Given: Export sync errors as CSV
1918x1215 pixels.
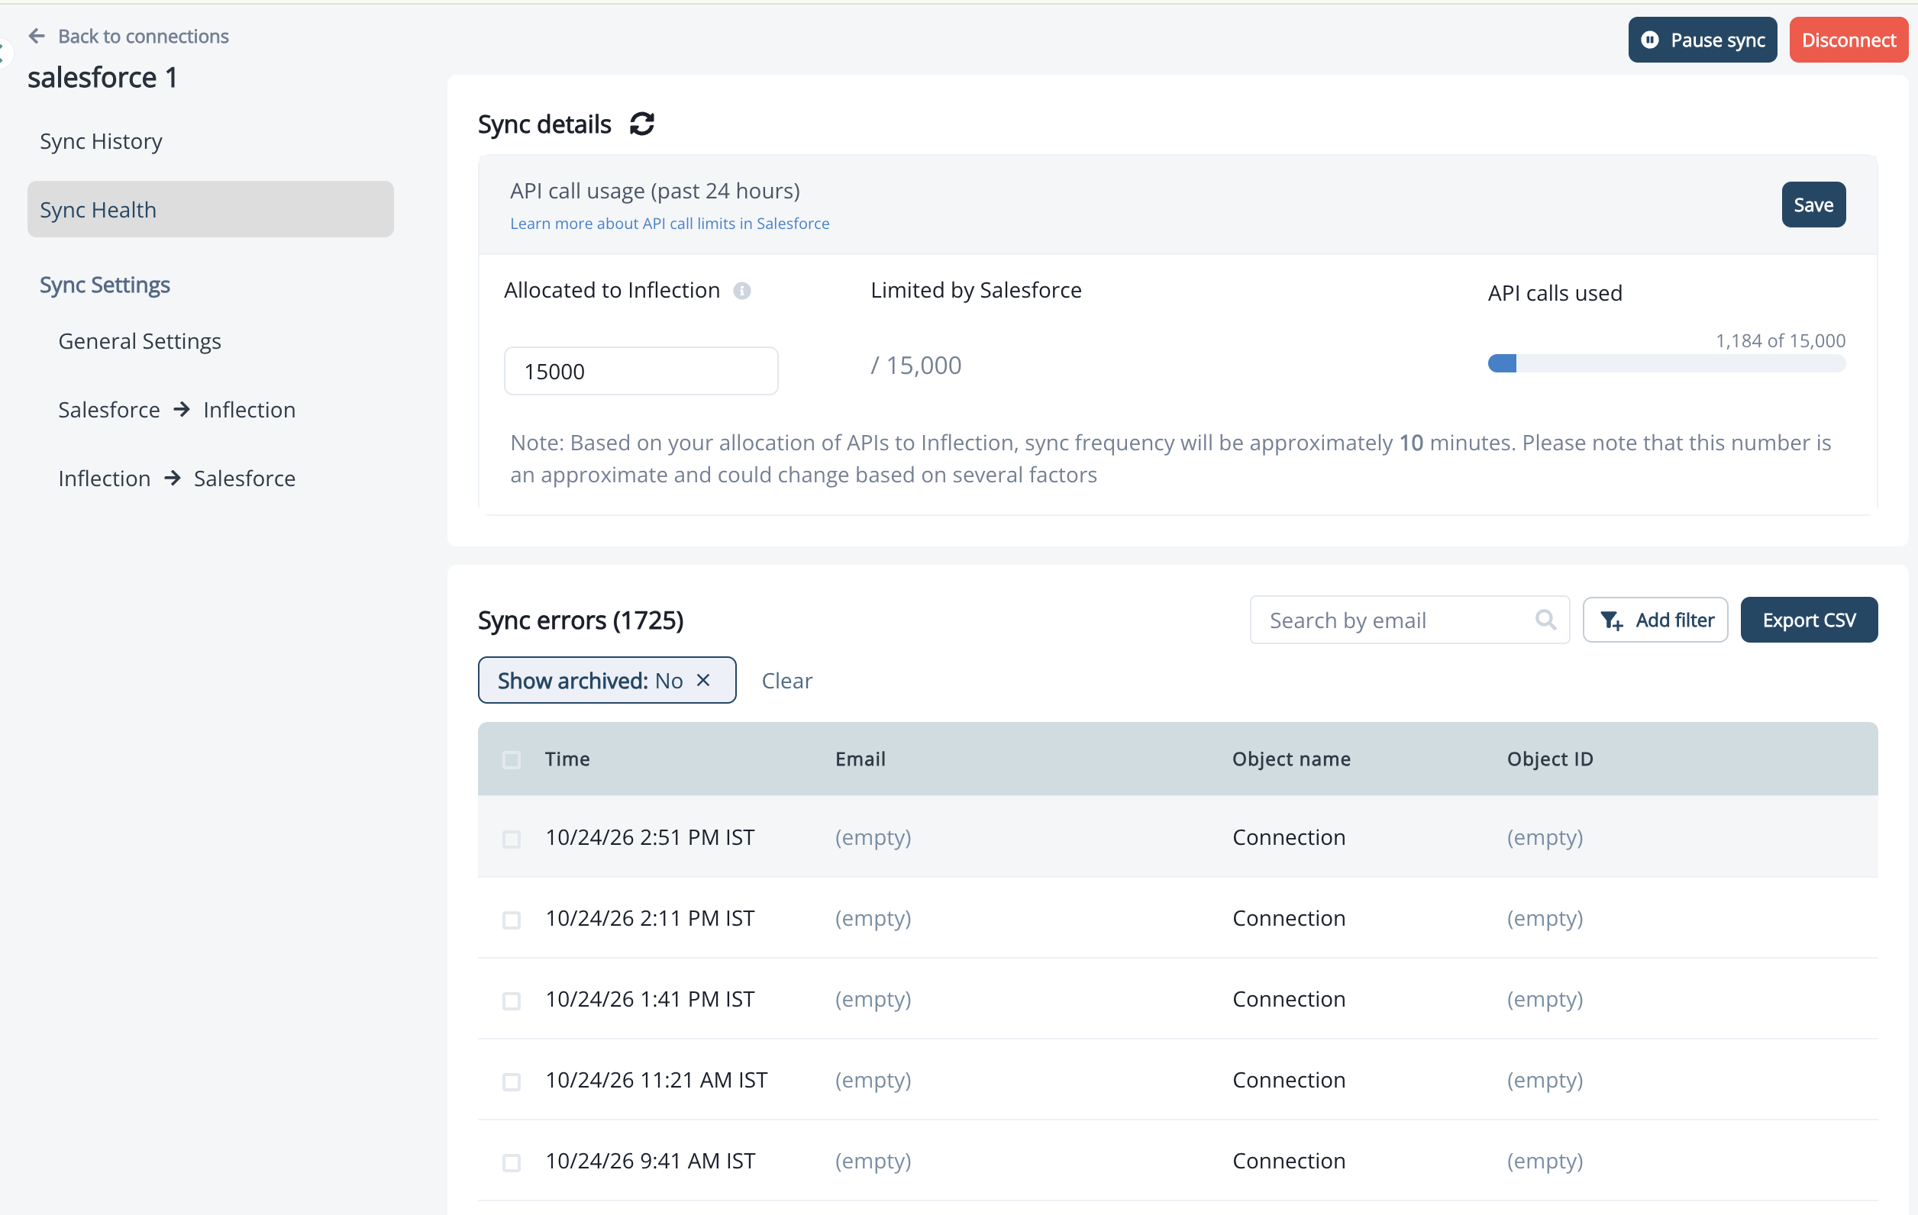Looking at the screenshot, I should click(1808, 620).
